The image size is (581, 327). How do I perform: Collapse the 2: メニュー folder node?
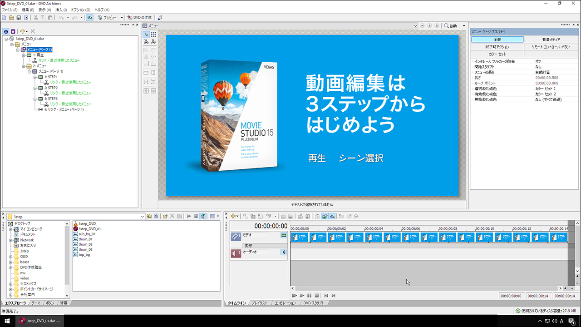(x=23, y=66)
